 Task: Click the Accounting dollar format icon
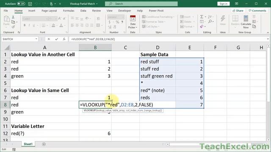click(x=109, y=22)
